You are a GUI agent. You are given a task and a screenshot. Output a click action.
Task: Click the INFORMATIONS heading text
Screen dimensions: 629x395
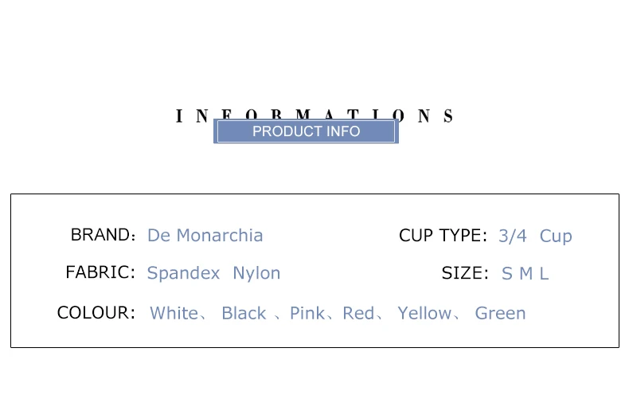click(x=314, y=115)
